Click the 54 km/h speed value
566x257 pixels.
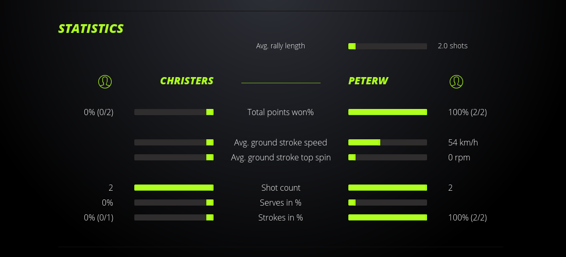click(459, 142)
